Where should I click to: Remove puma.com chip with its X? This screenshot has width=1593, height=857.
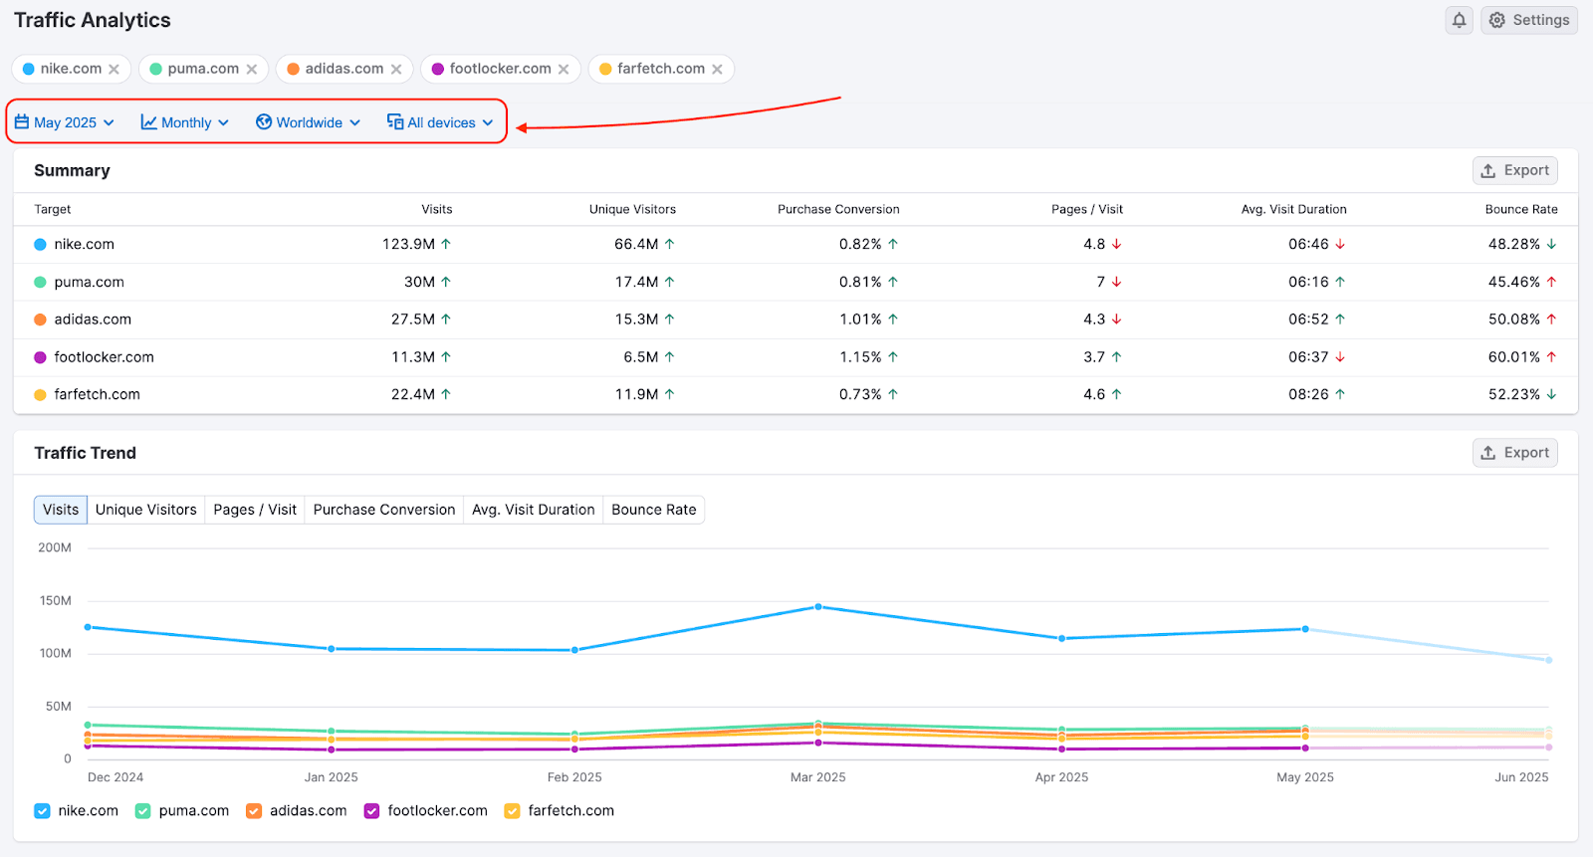point(252,69)
